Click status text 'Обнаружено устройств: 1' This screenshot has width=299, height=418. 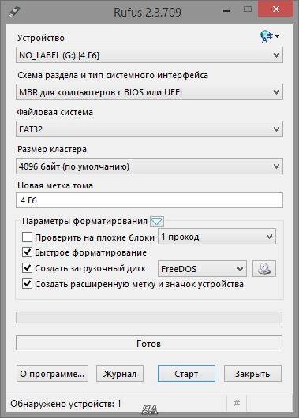click(65, 404)
